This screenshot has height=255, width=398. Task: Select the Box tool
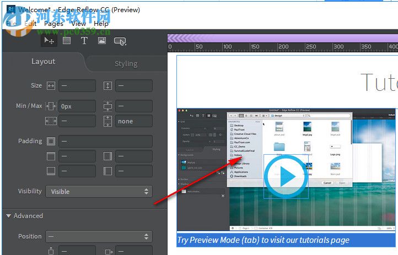coord(67,41)
